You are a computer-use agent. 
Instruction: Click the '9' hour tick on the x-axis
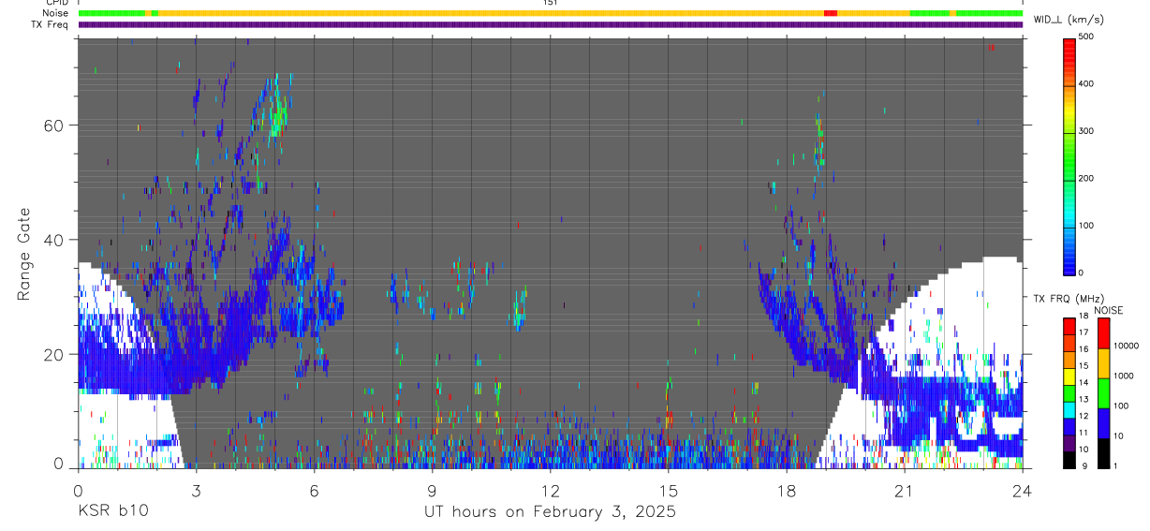(x=432, y=490)
